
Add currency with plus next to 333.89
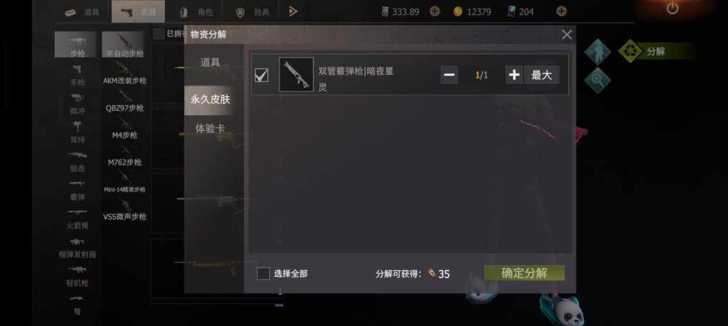point(435,11)
